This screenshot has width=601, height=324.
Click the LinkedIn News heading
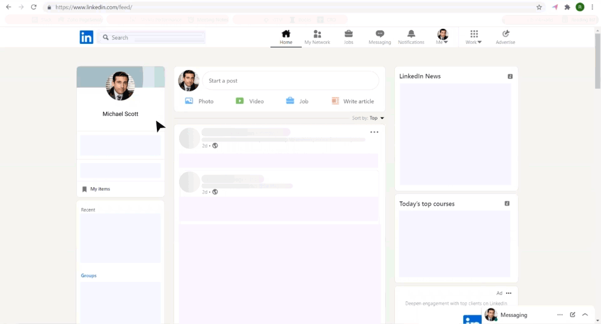click(x=419, y=76)
